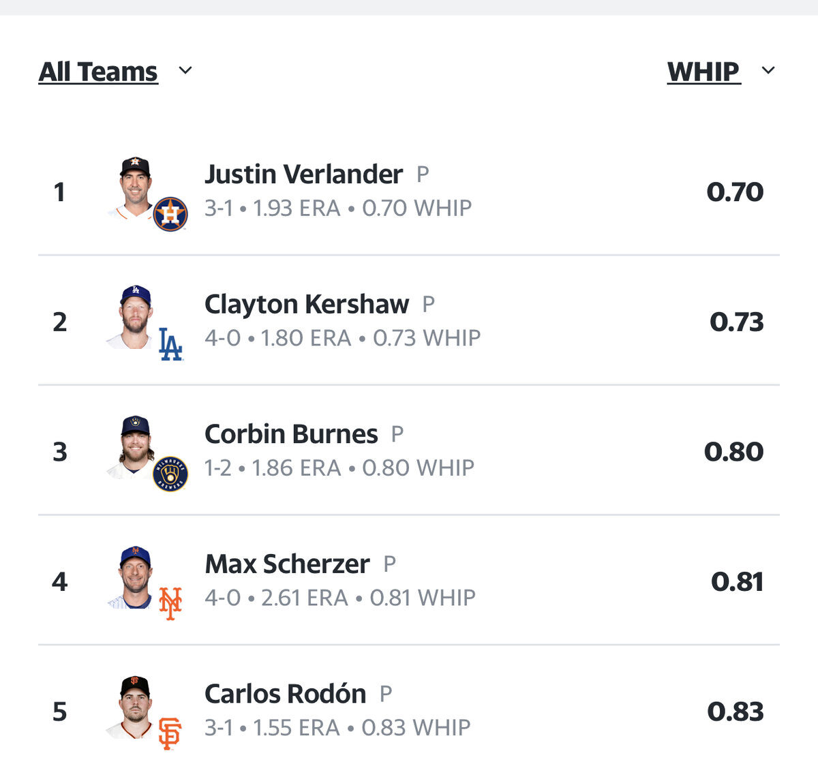Expand the All Teams filter chevron
Image resolution: width=818 pixels, height=766 pixels.
tap(185, 70)
